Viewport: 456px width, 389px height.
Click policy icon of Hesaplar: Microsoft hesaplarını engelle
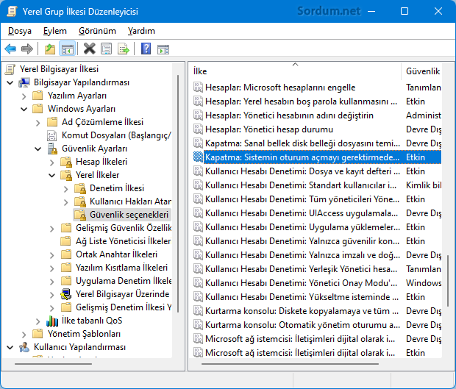(x=198, y=88)
